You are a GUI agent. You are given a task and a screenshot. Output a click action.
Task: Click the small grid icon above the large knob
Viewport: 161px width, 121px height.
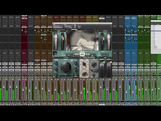72,61
